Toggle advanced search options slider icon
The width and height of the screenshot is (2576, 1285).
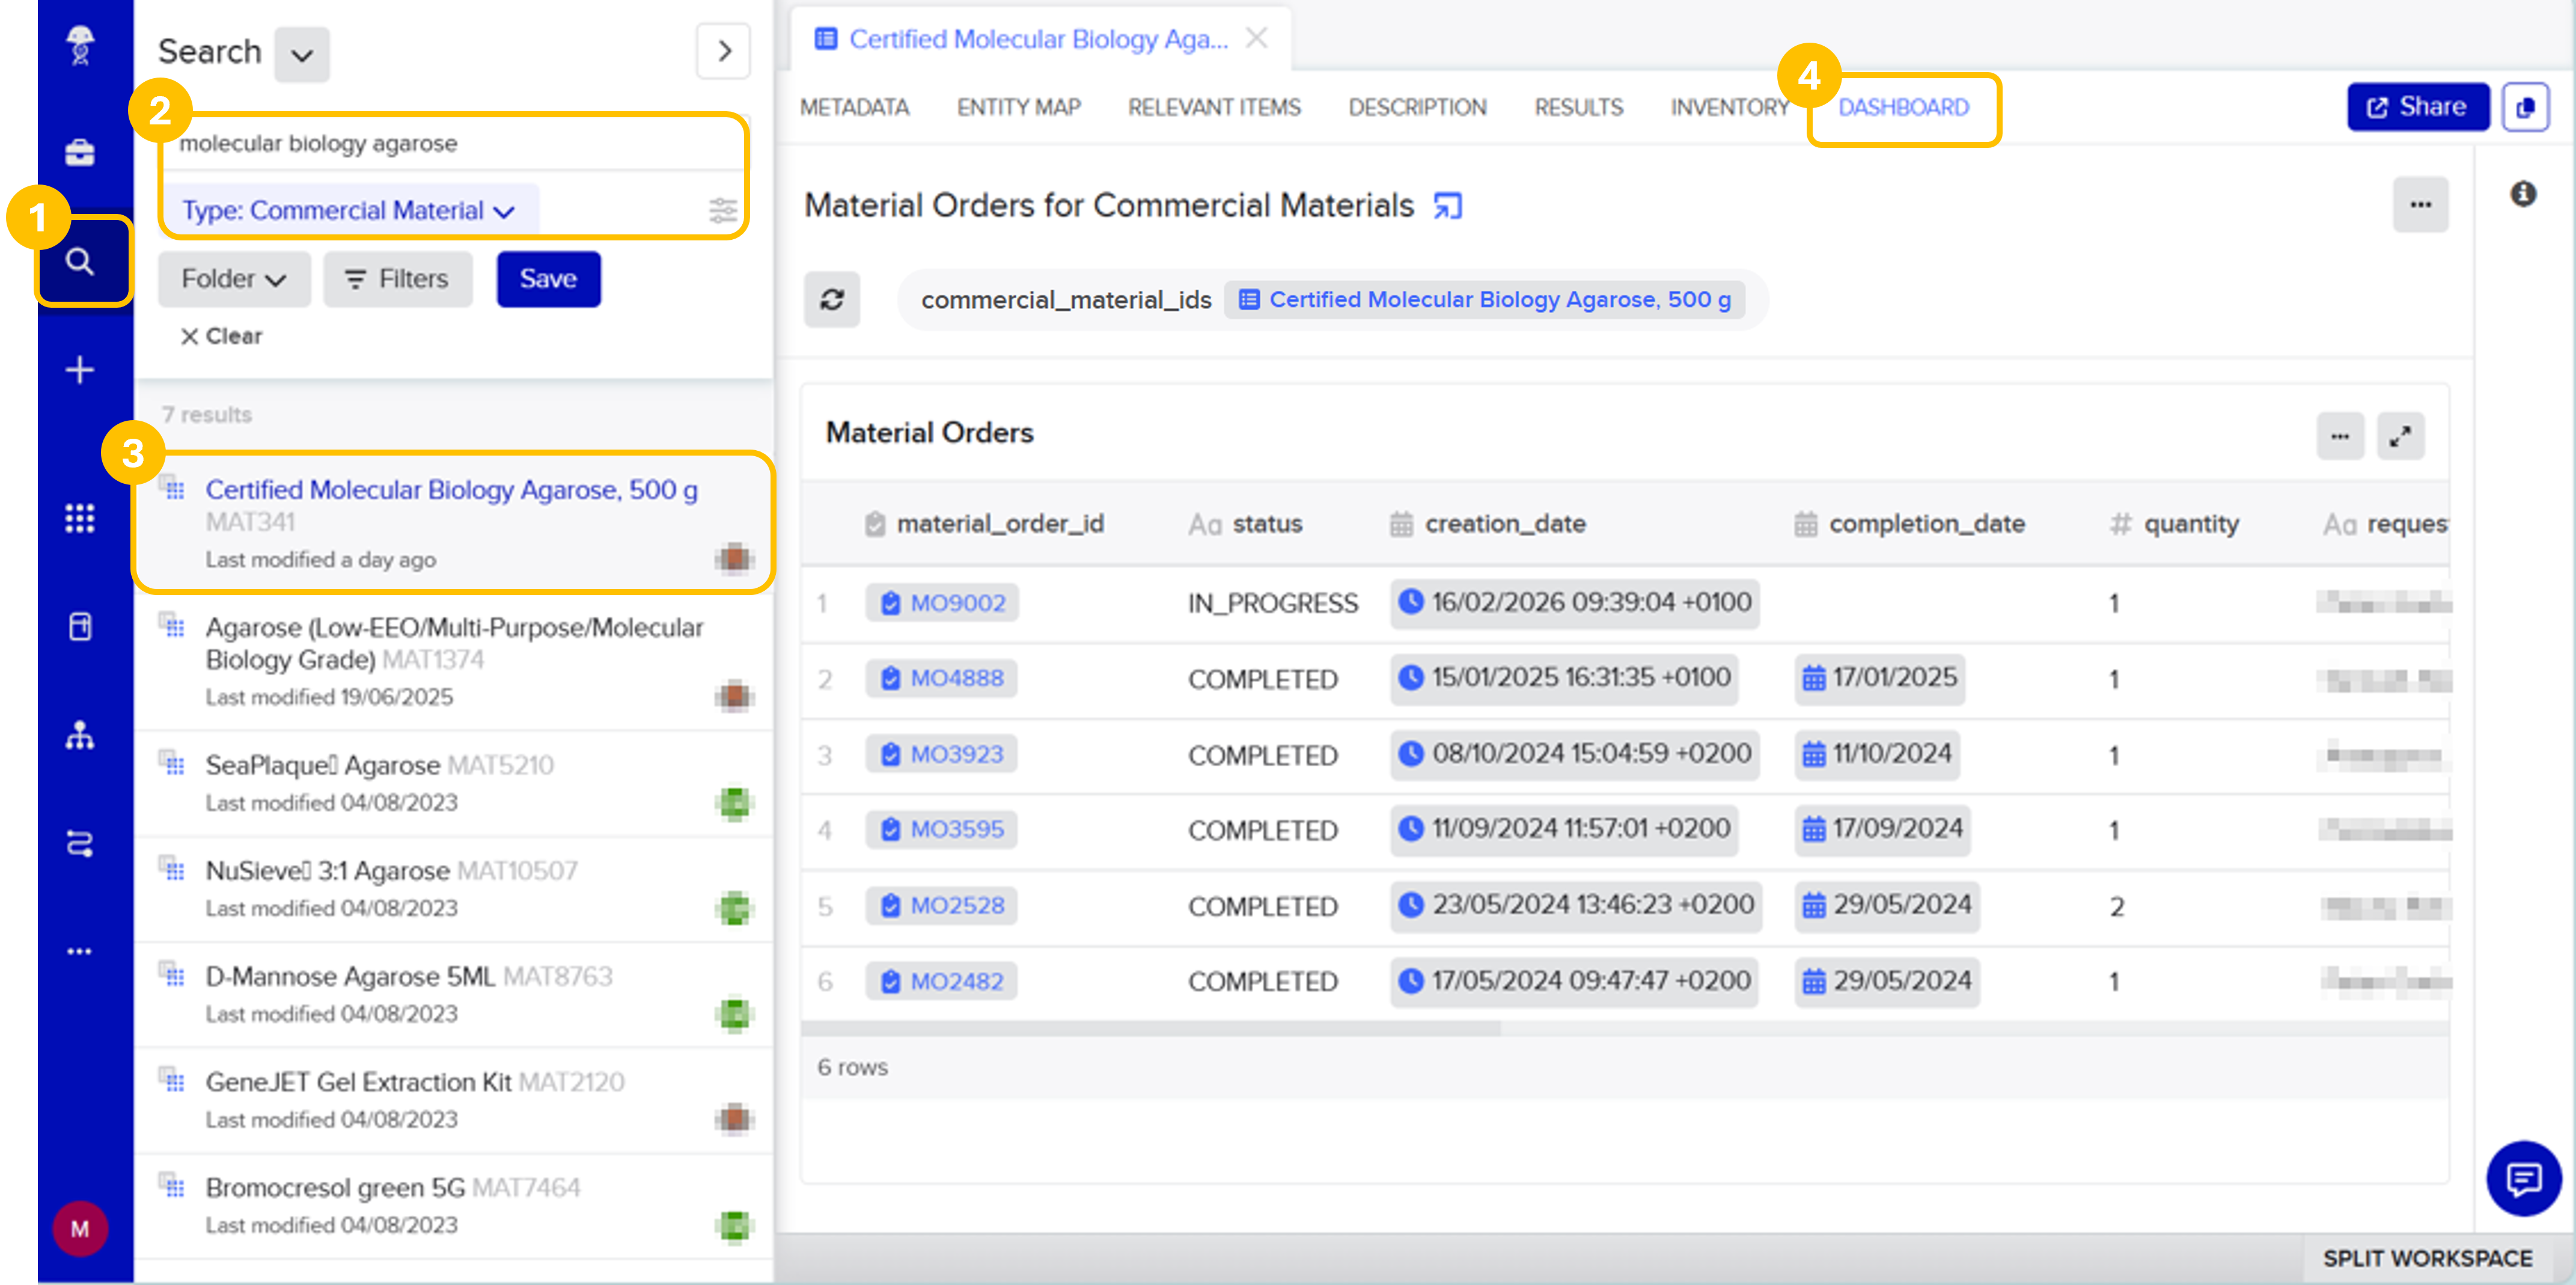[x=722, y=211]
